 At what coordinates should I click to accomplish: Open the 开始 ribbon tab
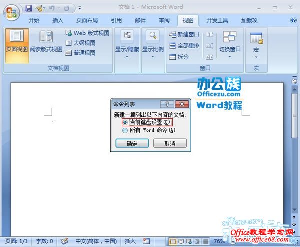(x=34, y=20)
